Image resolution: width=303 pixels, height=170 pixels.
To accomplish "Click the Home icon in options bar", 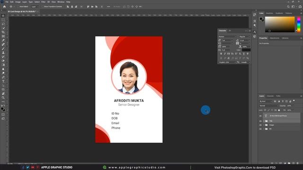I will point(4,7).
